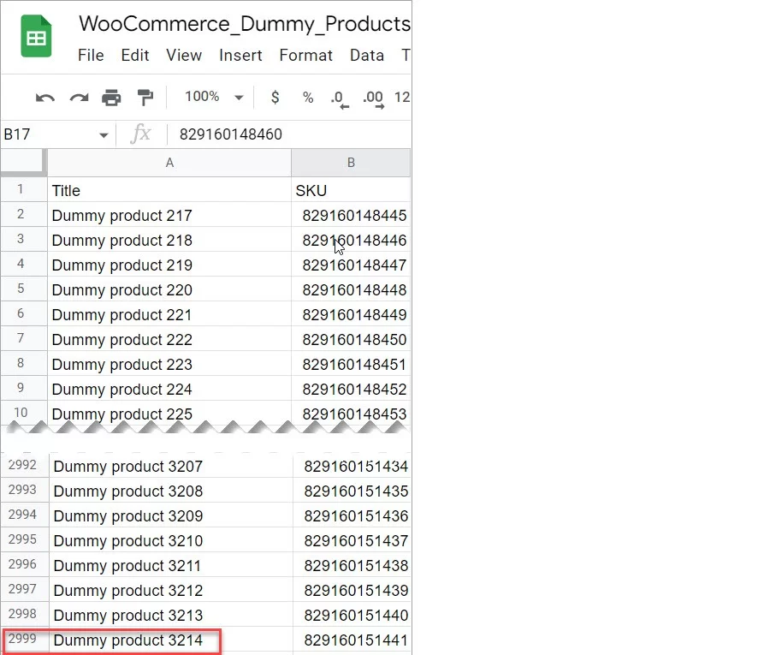Click the fx function symbol
The image size is (770, 655).
(141, 134)
